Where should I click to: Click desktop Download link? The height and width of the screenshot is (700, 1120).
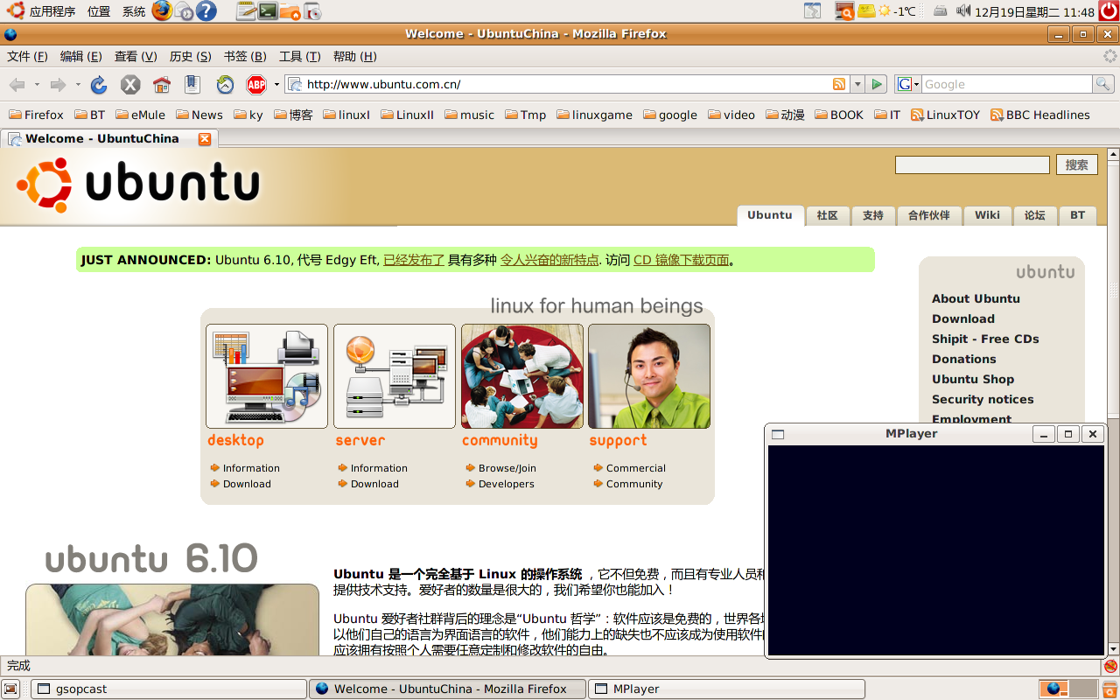tap(247, 484)
